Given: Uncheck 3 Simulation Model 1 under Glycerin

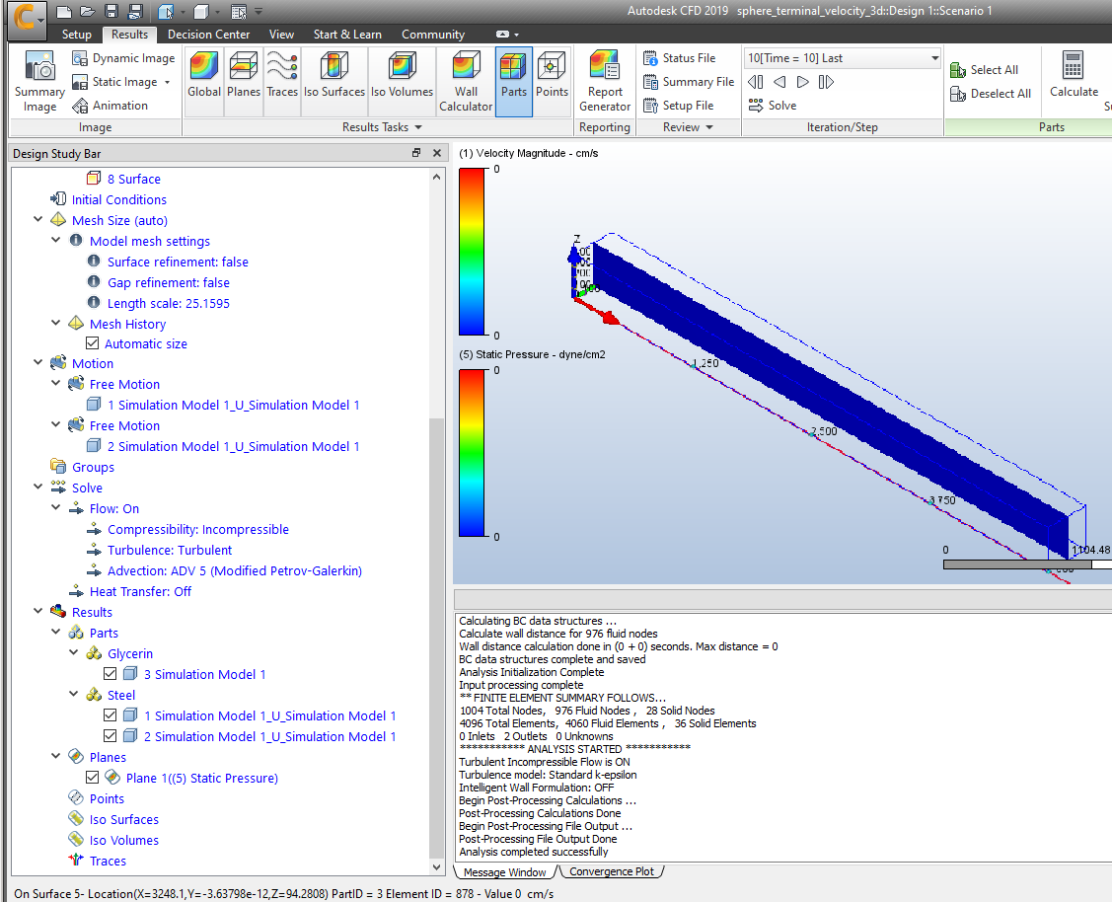Looking at the screenshot, I should pyautogui.click(x=110, y=674).
